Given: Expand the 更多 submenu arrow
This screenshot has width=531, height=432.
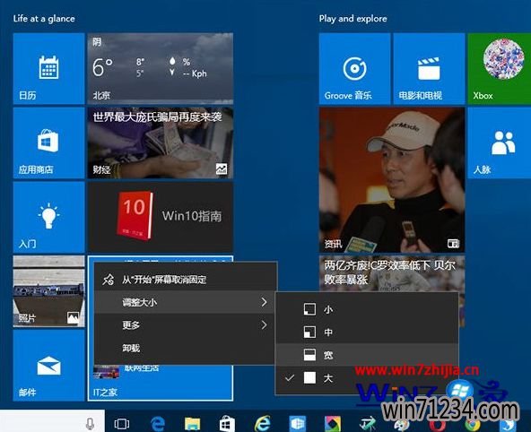Looking at the screenshot, I should [264, 325].
